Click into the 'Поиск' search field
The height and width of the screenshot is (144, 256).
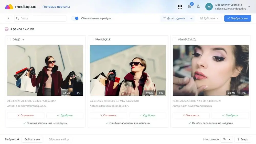pos(40,18)
